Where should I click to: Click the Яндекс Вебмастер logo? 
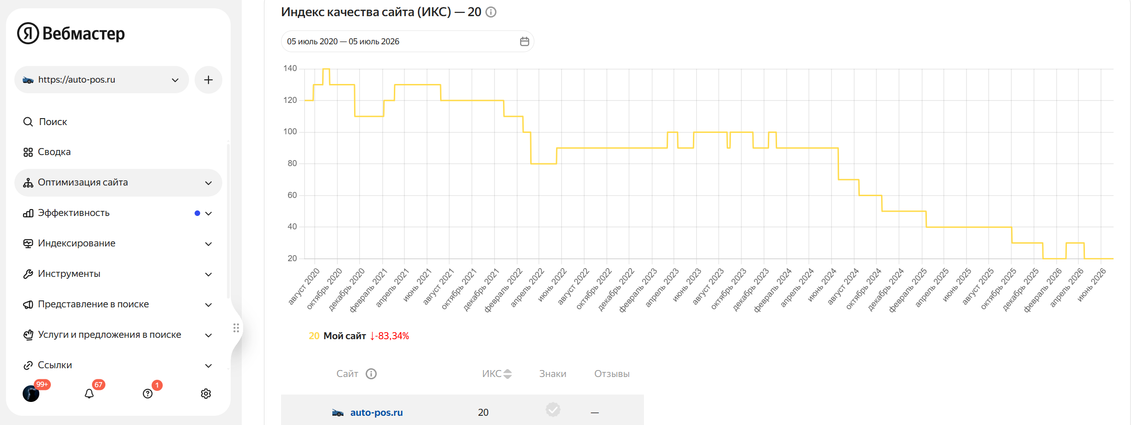(x=71, y=33)
